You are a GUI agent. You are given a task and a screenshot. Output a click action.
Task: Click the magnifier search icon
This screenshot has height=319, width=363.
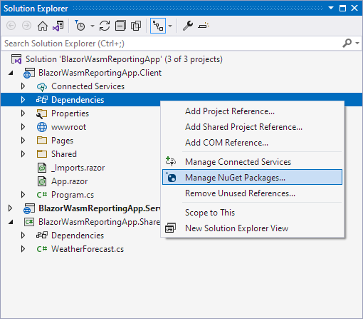347,43
